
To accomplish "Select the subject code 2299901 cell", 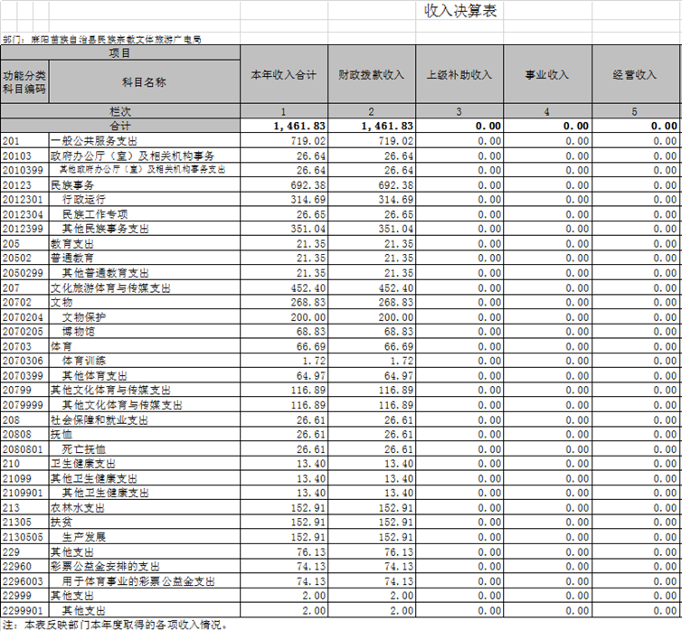I will (x=24, y=609).
